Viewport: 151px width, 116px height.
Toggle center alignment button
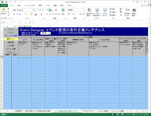click(x=50, y=14)
